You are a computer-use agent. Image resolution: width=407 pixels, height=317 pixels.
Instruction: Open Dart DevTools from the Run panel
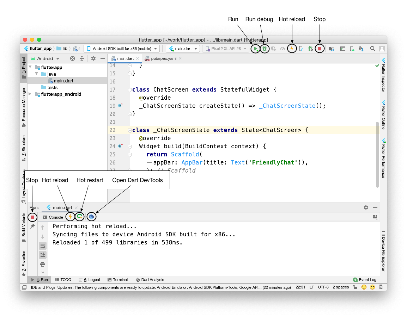(x=91, y=217)
